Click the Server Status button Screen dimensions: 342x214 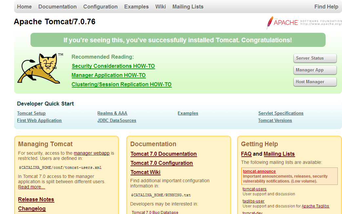315,58
